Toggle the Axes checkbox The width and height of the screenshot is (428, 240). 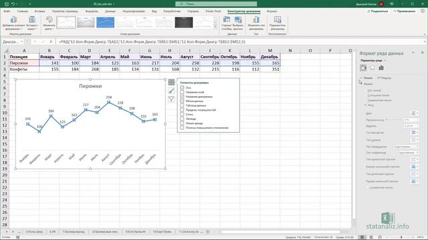click(x=182, y=87)
